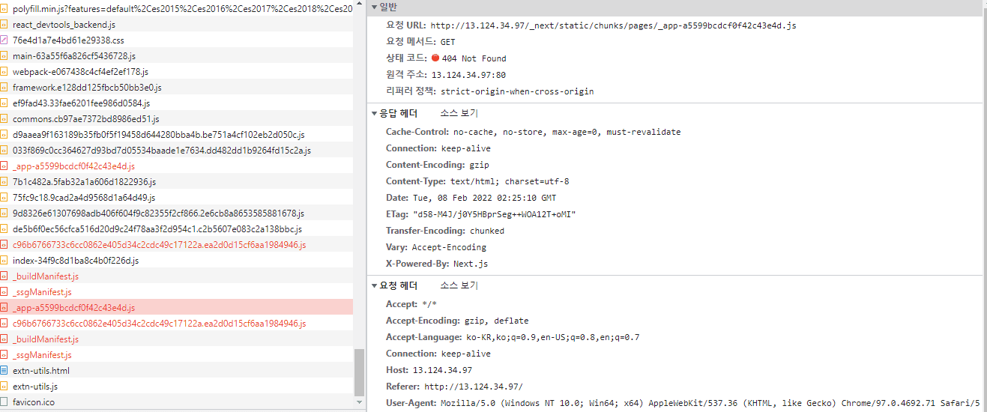This screenshot has width=987, height=412.
Task: Open the 7b1c482a.5fab32a1a606d1822936.js request
Action: click(84, 182)
